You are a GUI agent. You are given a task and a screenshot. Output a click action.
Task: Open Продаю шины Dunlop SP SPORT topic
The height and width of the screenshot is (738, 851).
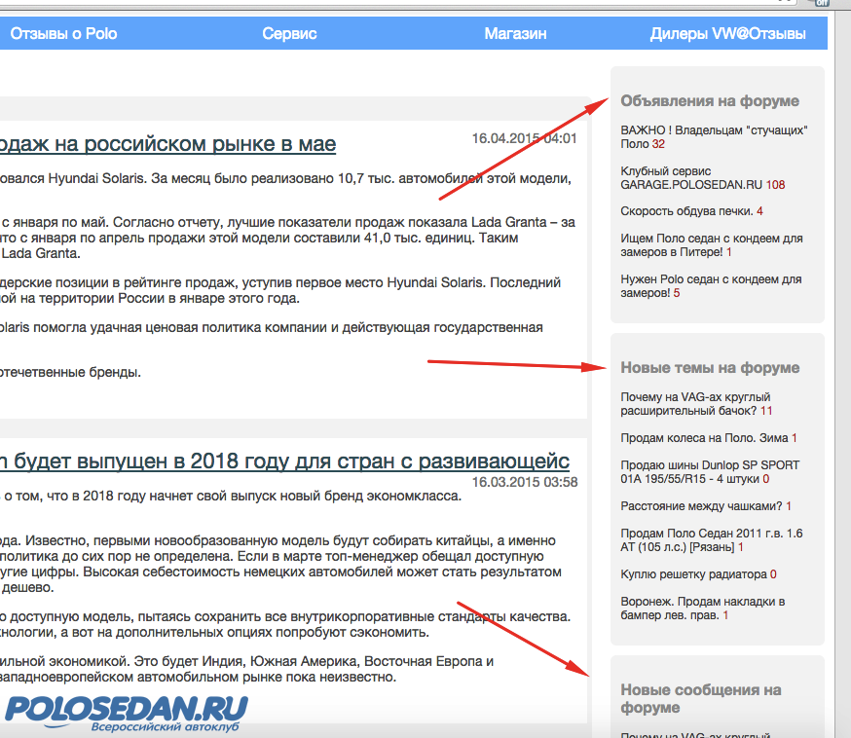click(710, 471)
